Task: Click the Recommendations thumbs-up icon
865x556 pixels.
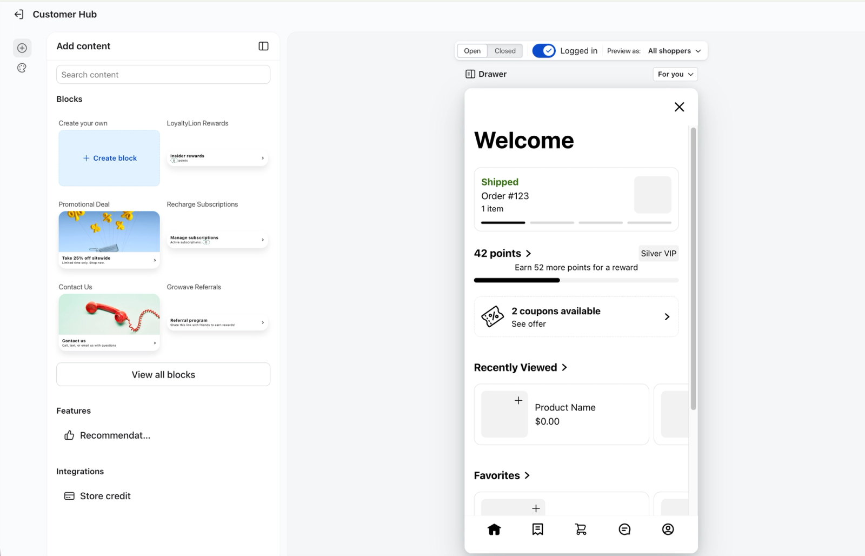Action: [x=69, y=435]
